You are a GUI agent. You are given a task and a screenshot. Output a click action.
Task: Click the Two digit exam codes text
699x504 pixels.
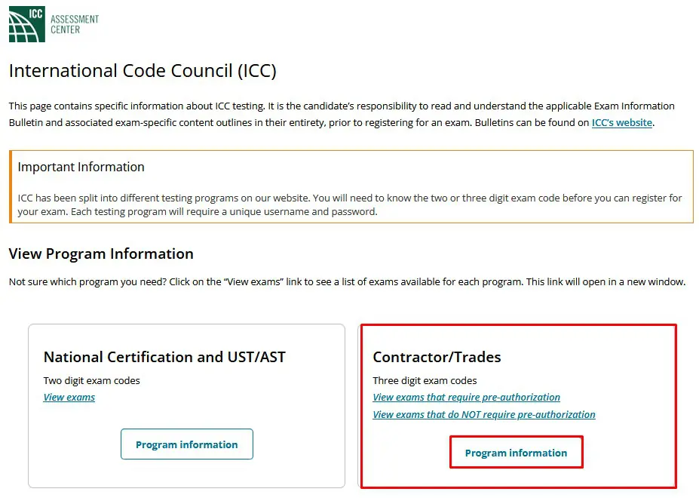point(92,381)
